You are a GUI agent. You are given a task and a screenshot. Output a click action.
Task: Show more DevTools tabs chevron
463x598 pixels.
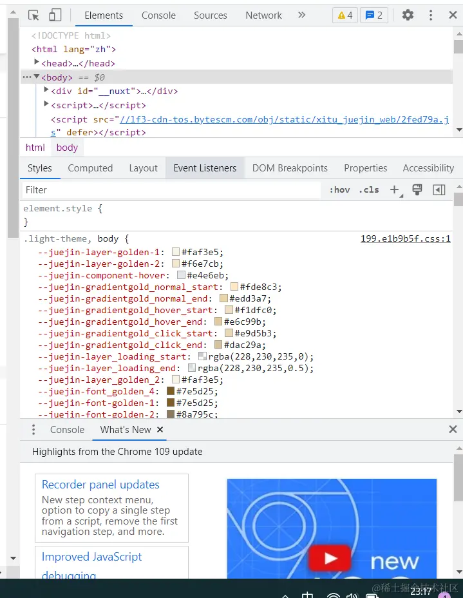302,15
